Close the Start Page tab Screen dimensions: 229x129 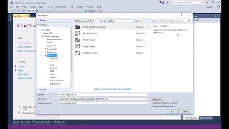(28, 16)
